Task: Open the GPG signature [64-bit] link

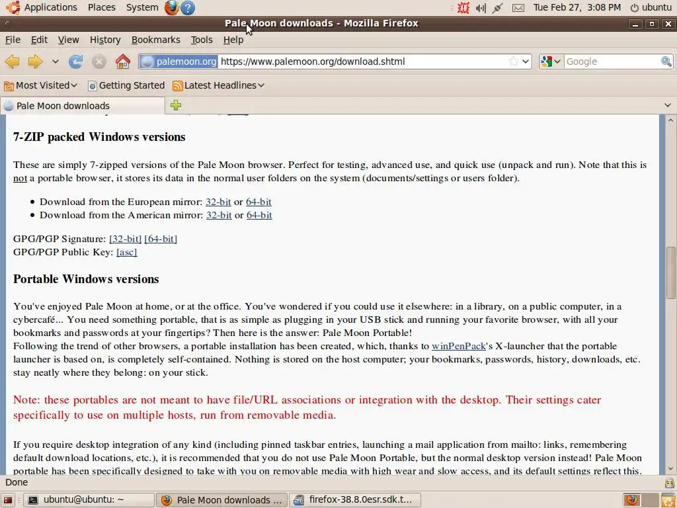Action: [x=161, y=239]
